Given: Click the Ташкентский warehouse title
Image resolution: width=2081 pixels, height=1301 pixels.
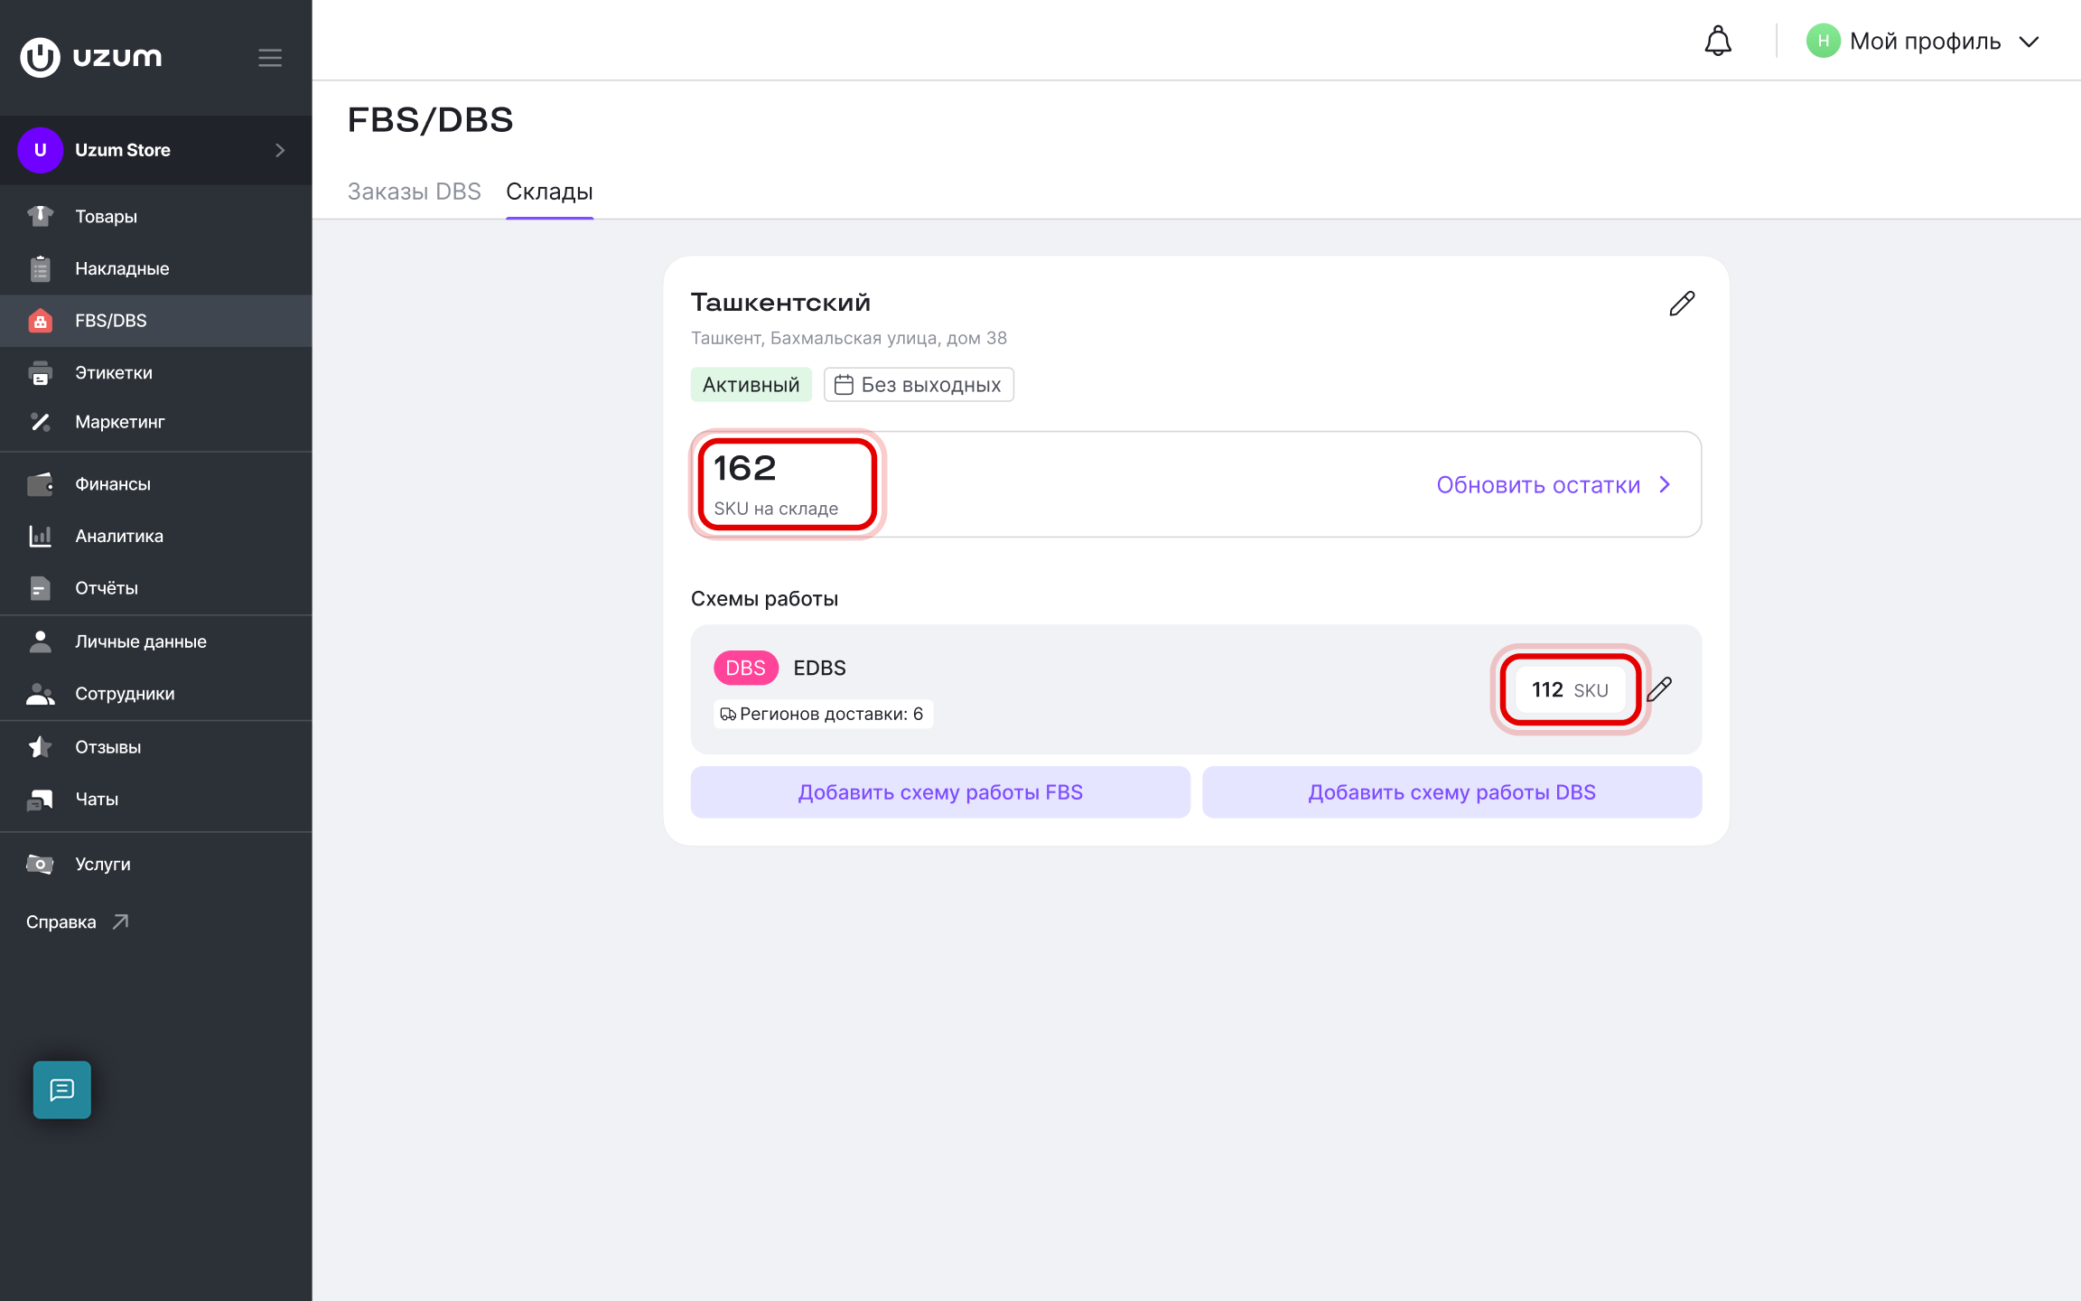Looking at the screenshot, I should coord(780,303).
